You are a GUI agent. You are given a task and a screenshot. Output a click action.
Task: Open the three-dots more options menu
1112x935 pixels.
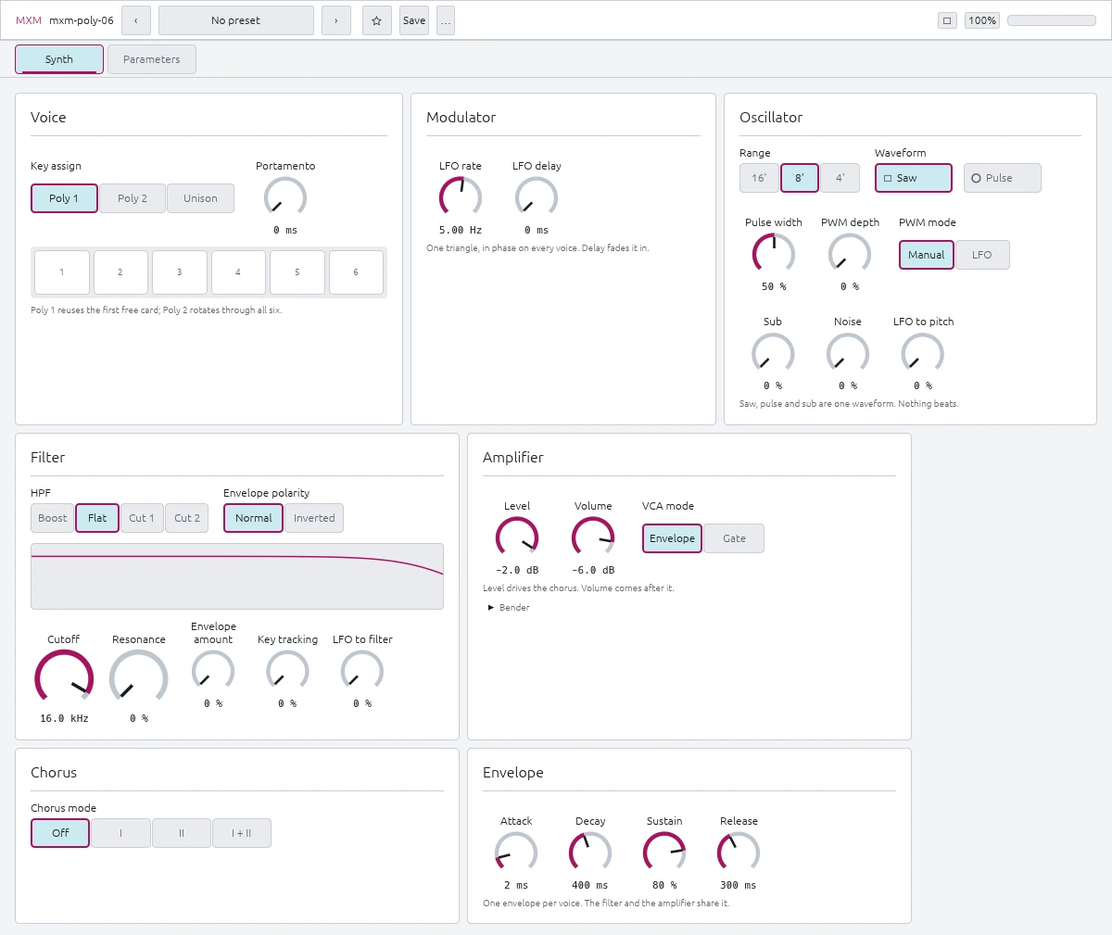tap(446, 20)
